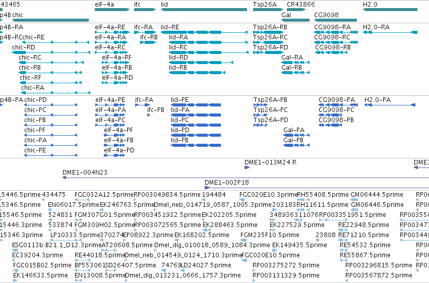Click transcript lid-RC
This screenshot has height=283, width=429.
coord(209,52)
